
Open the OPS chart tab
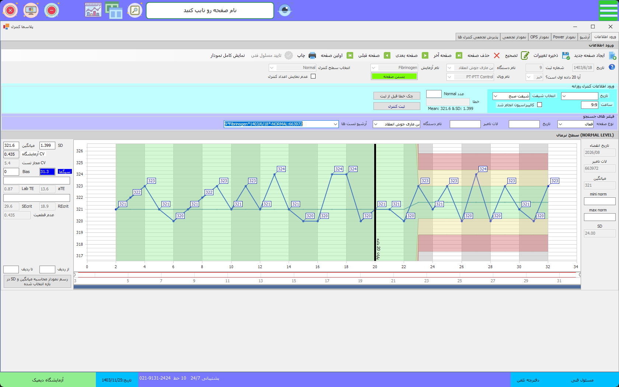pyautogui.click(x=539, y=37)
